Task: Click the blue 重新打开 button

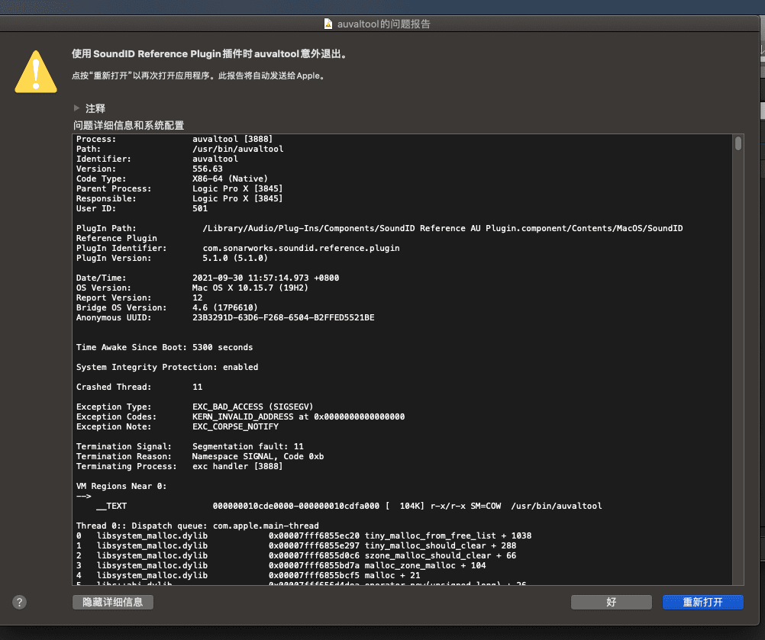Action: pyautogui.click(x=702, y=602)
